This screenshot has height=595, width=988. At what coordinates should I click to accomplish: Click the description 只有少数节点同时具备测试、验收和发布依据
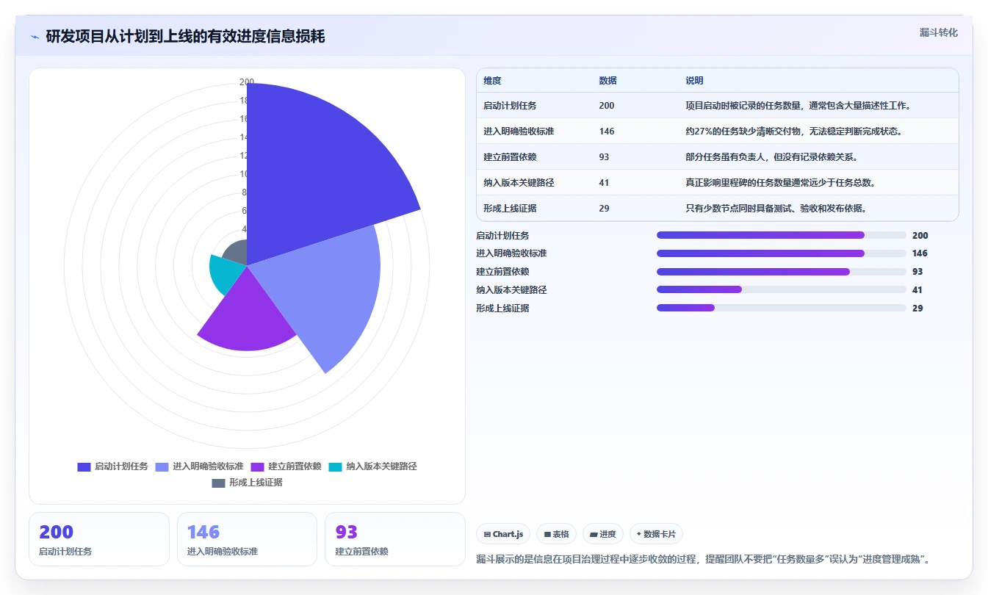point(776,209)
